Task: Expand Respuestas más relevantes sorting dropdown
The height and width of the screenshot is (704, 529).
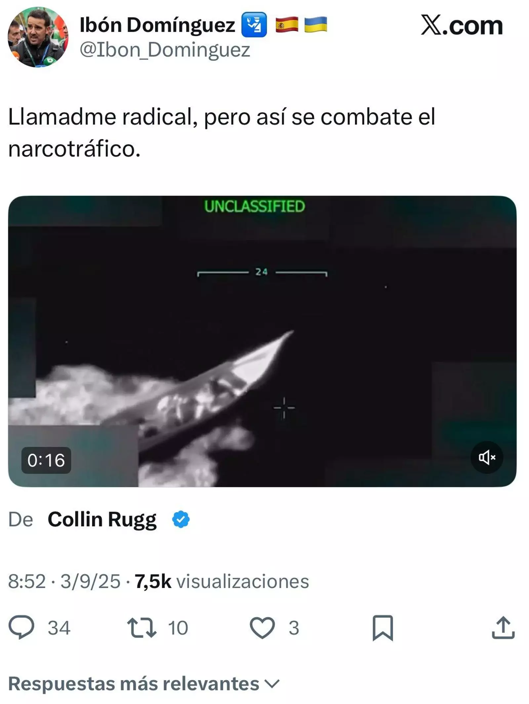Action: point(144,683)
